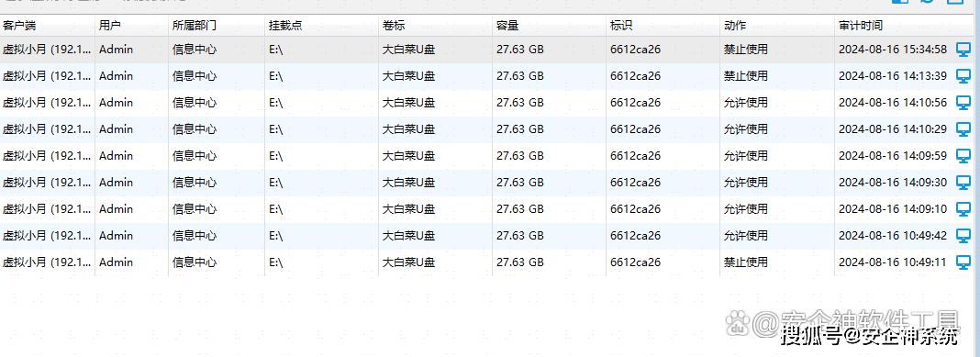The height and width of the screenshot is (357, 980).
Task: Select the 禁止使用 row dated 10:49:11
Action: [x=487, y=262]
